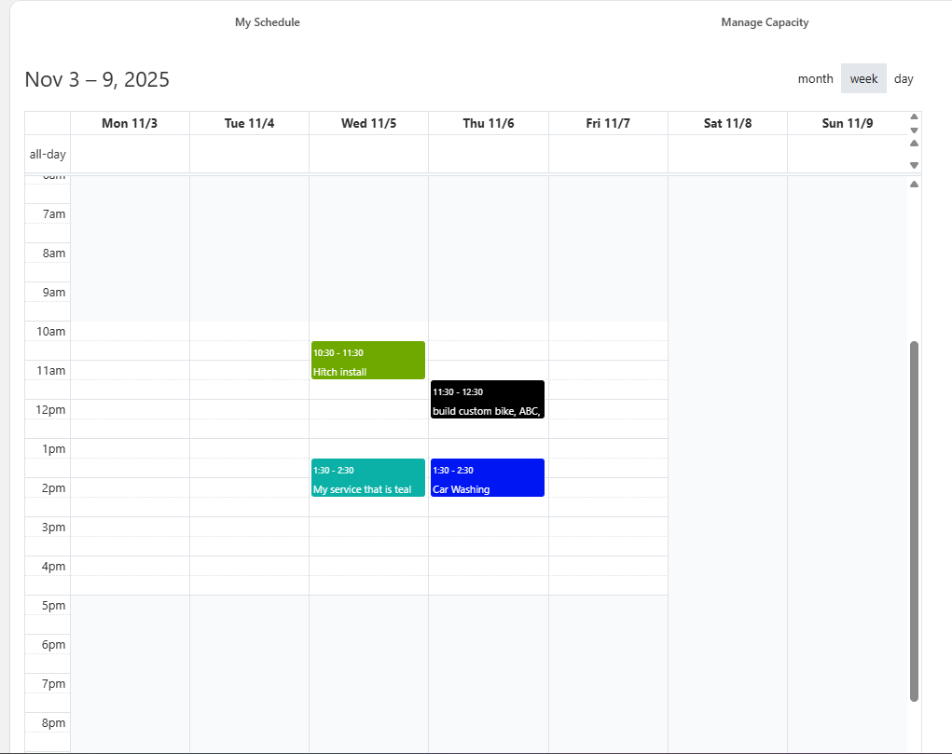Viewport: 952px width, 754px height.
Task: Select the teal service event on Wednesday
Action: tap(368, 478)
